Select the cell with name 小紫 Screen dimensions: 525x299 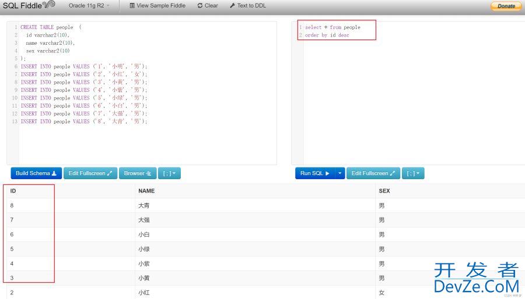(255, 264)
